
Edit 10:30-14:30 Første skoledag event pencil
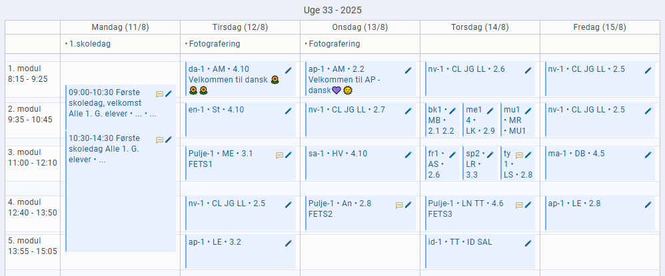pyautogui.click(x=169, y=140)
